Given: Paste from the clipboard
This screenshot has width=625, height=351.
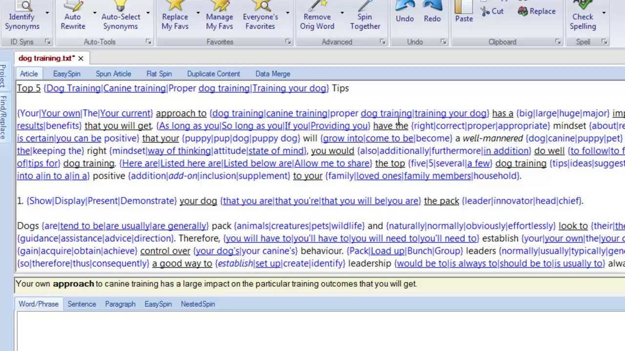Looking at the screenshot, I should coord(464,13).
